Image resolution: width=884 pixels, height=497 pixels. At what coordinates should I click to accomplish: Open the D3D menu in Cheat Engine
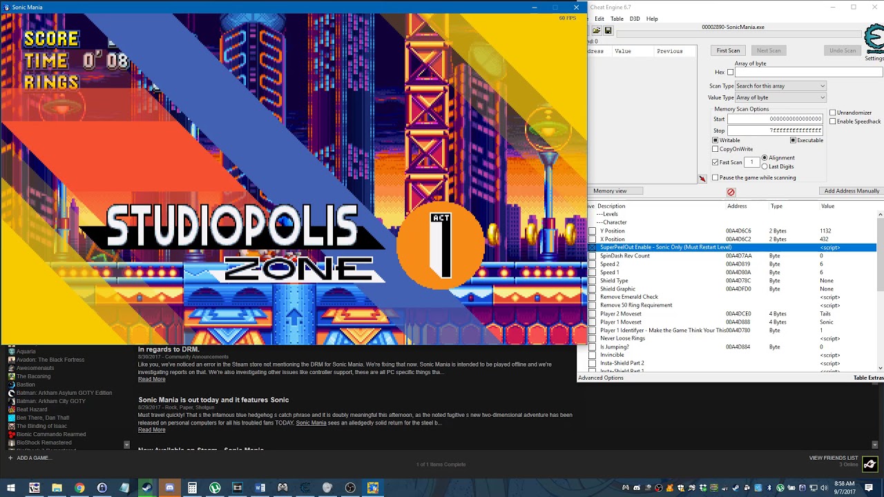[x=635, y=19]
